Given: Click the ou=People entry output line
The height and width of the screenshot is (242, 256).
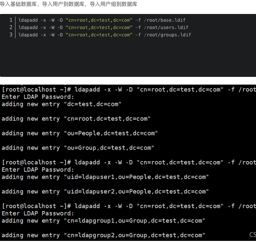Looking at the screenshot, I should (80, 133).
